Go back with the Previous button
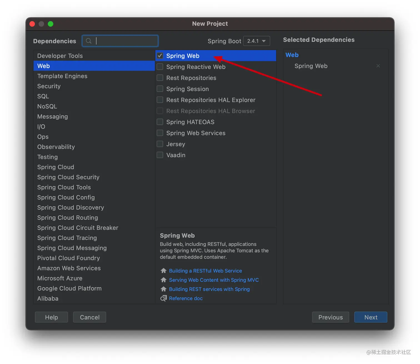The width and height of the screenshot is (420, 364). (x=331, y=317)
